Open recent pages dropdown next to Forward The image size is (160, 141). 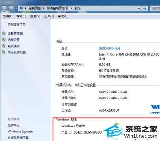[16, 9]
